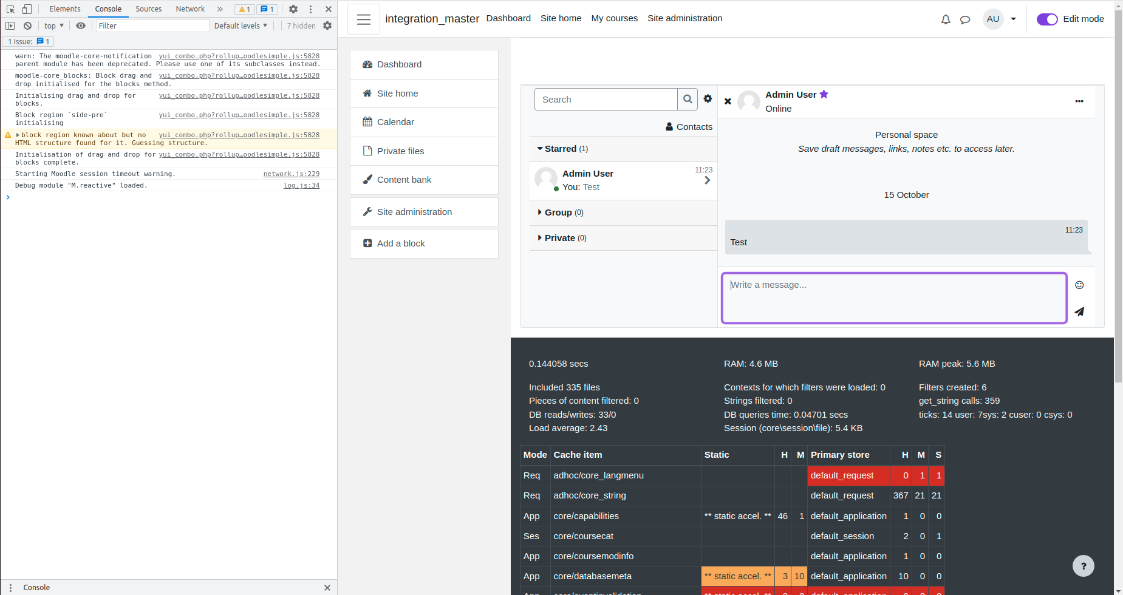
Task: Open Site administration in the top navigation
Action: pyautogui.click(x=685, y=18)
